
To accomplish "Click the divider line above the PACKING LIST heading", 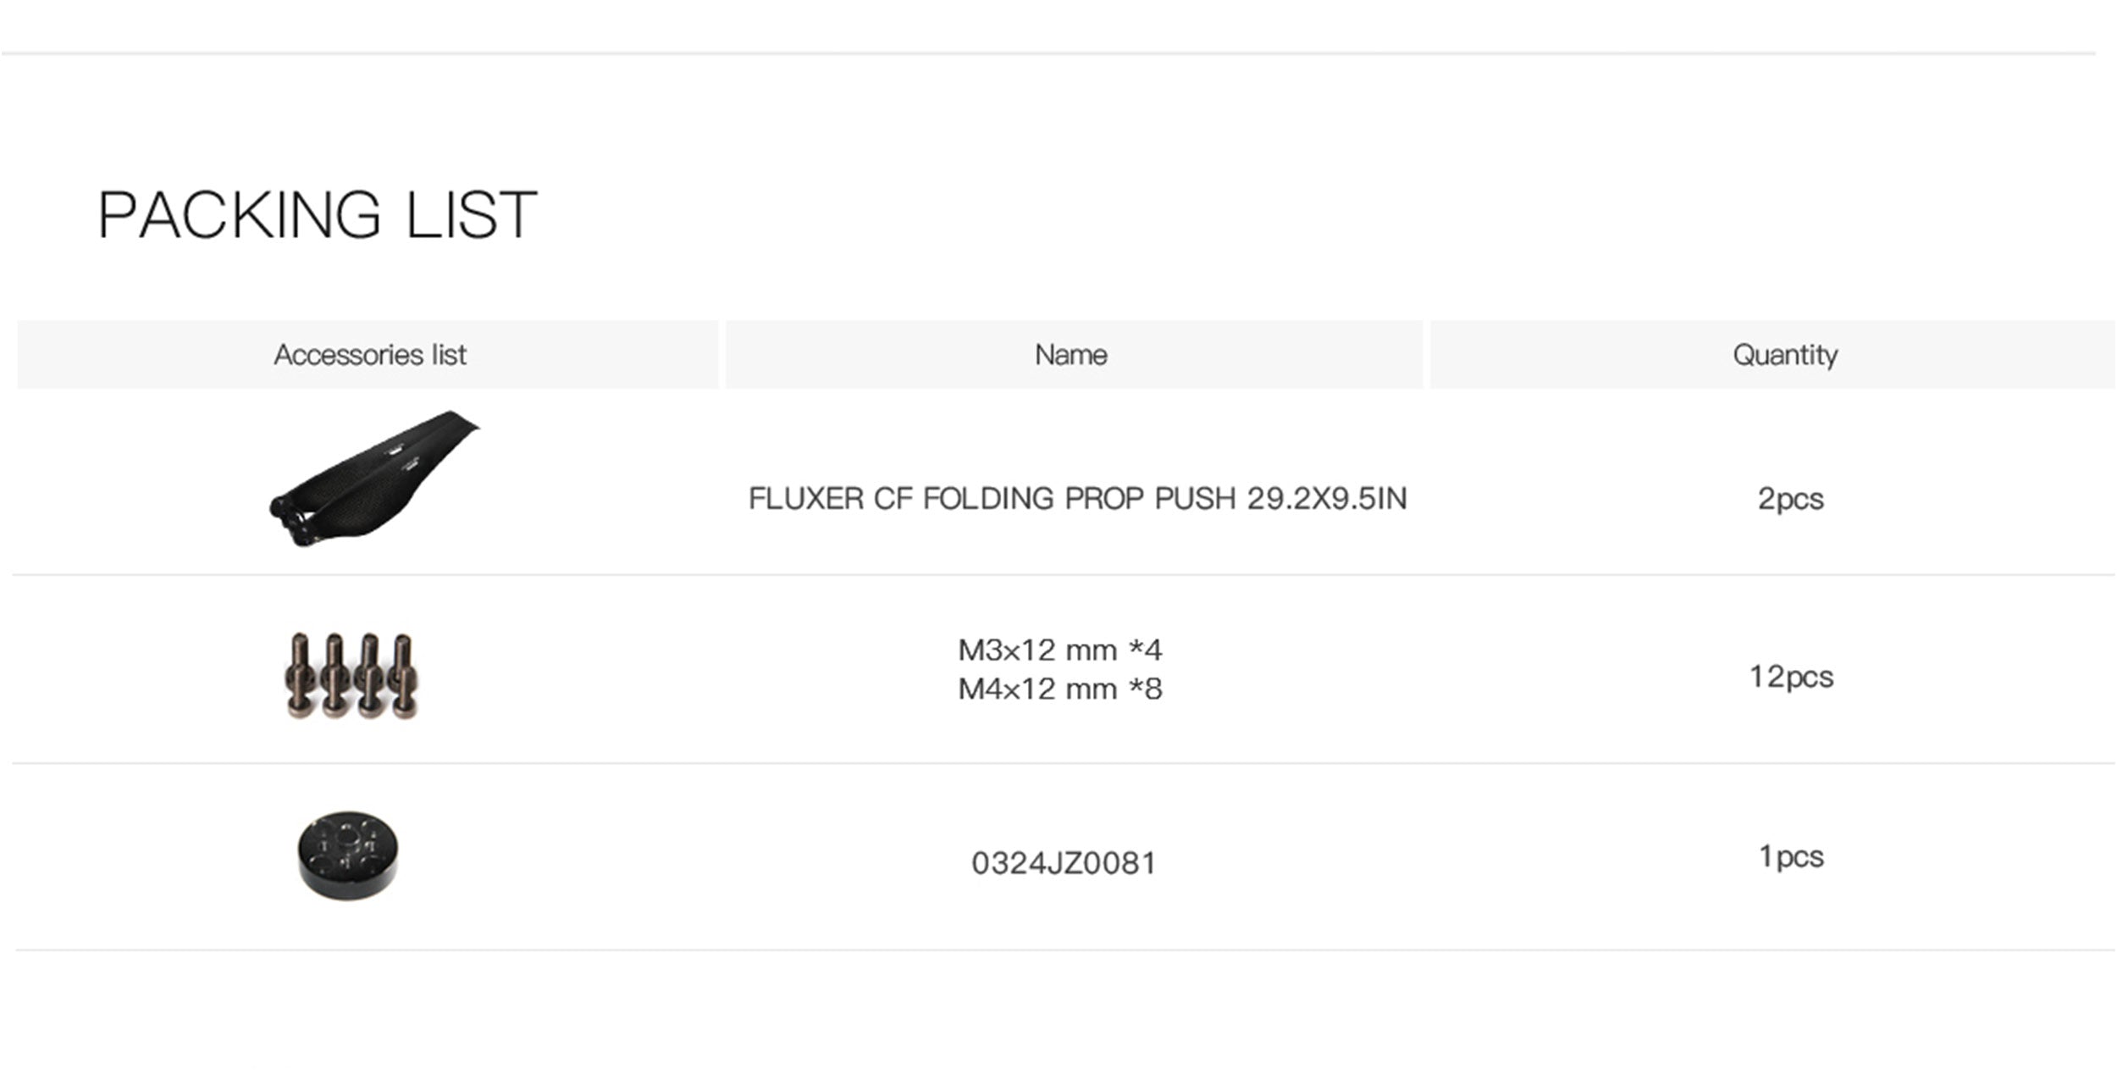I will [1048, 54].
